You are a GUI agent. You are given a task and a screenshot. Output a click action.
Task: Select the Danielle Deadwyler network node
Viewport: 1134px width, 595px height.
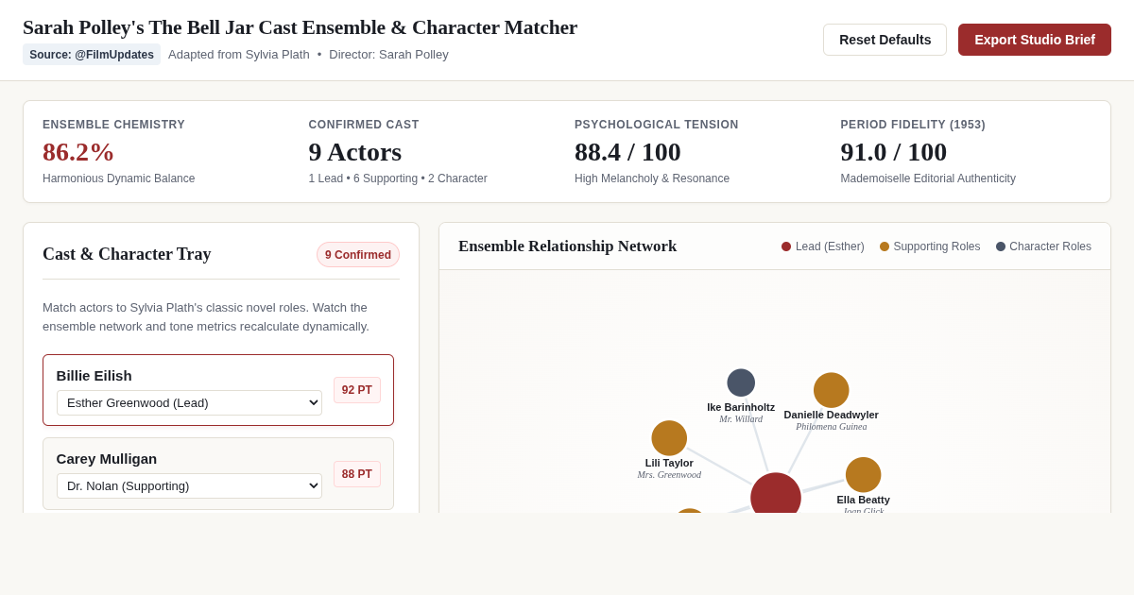pyautogui.click(x=832, y=390)
